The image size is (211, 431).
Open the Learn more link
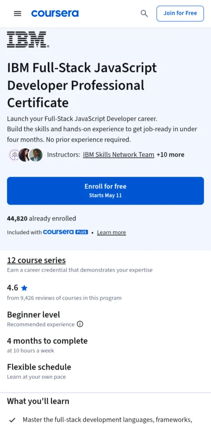pyautogui.click(x=112, y=232)
